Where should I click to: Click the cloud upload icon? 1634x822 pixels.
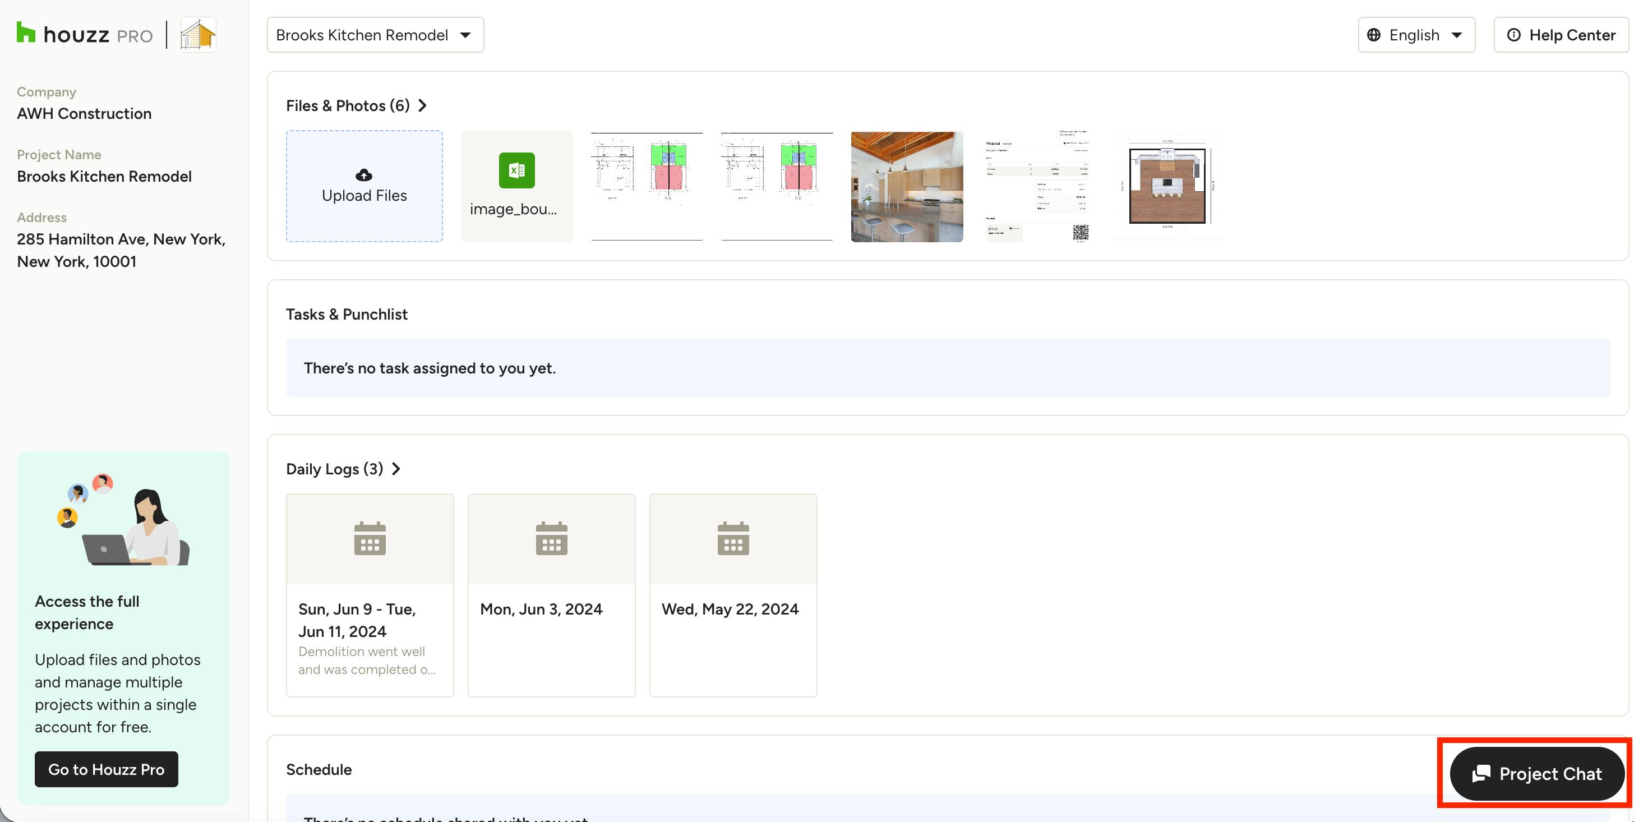[363, 175]
